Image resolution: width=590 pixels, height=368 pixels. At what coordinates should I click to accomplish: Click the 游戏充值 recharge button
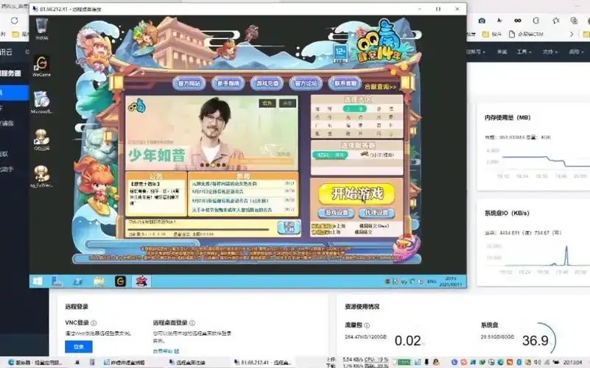point(267,83)
